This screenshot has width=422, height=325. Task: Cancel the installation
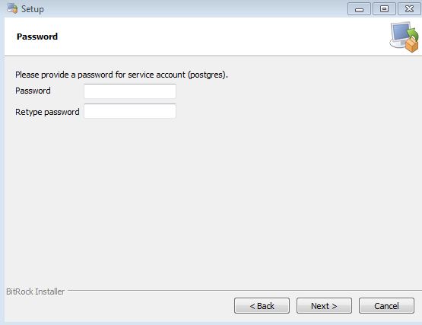386,306
